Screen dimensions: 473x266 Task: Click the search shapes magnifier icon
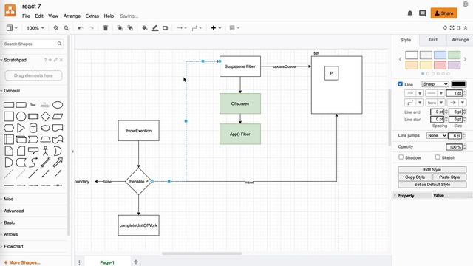pyautogui.click(x=59, y=44)
